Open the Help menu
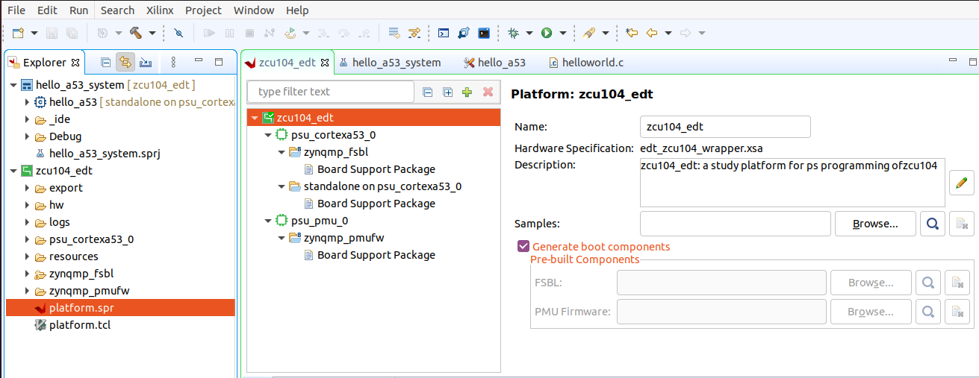The width and height of the screenshot is (979, 378). pyautogui.click(x=297, y=10)
